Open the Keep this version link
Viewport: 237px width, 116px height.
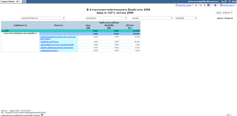click(185, 5)
